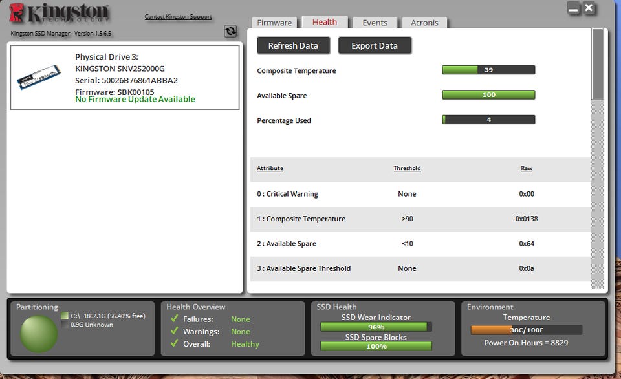The width and height of the screenshot is (621, 379).
Task: Open the Contact Kingston Support link
Action: (179, 17)
